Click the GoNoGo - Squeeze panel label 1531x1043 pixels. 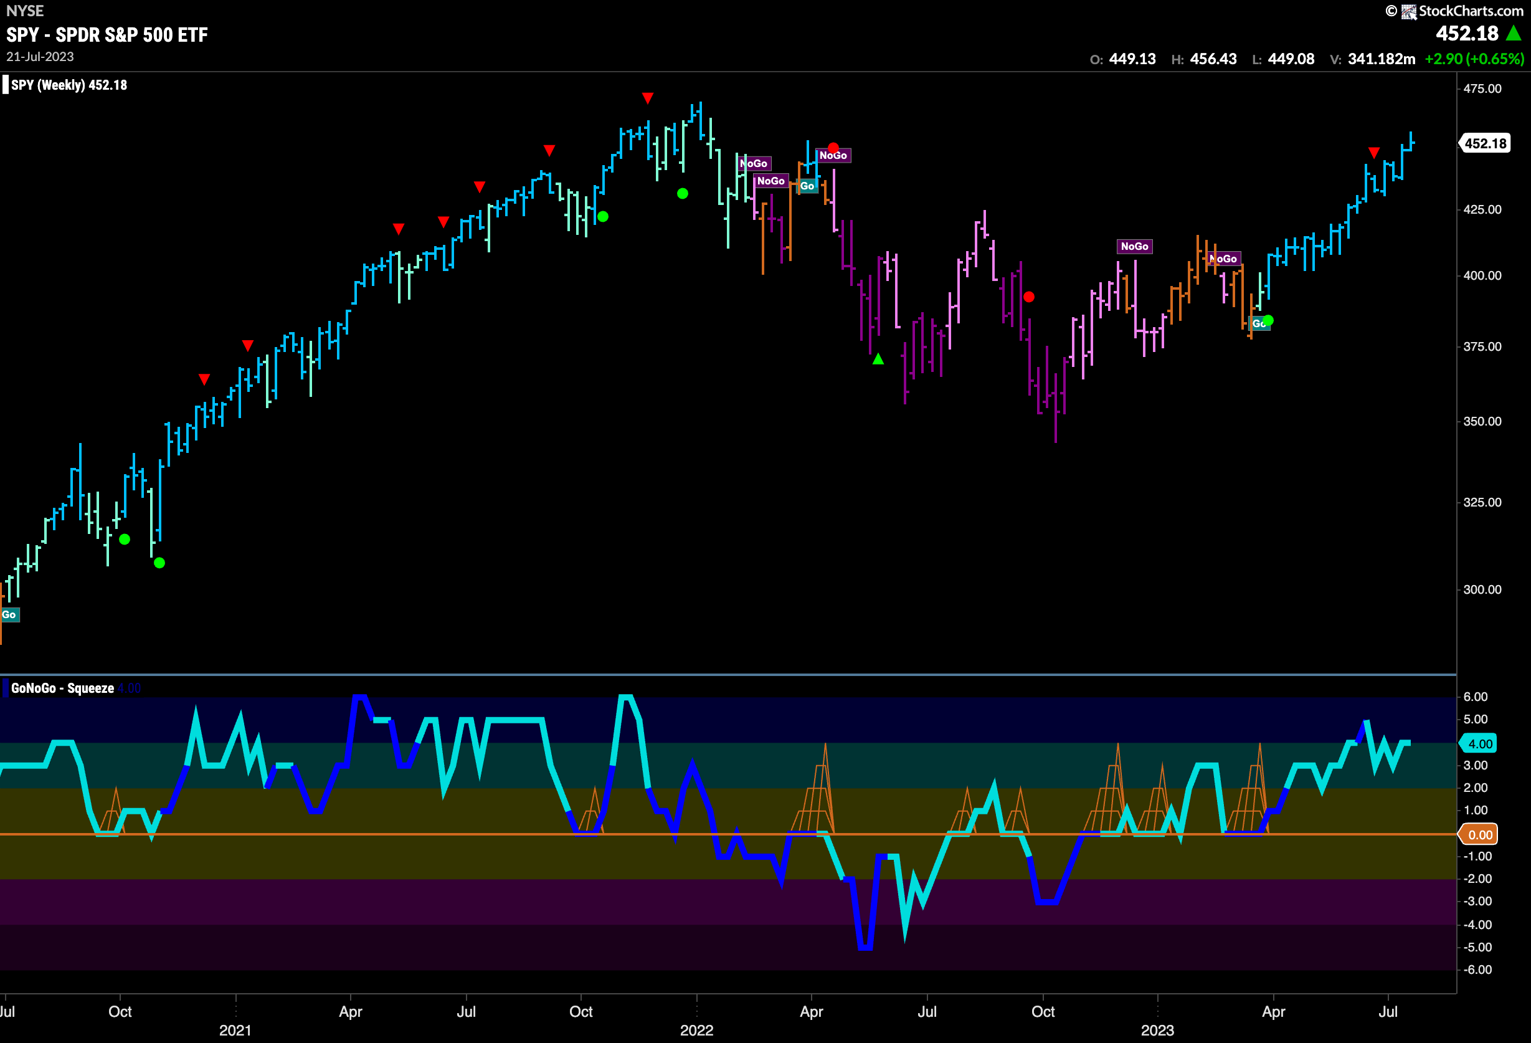(x=62, y=688)
